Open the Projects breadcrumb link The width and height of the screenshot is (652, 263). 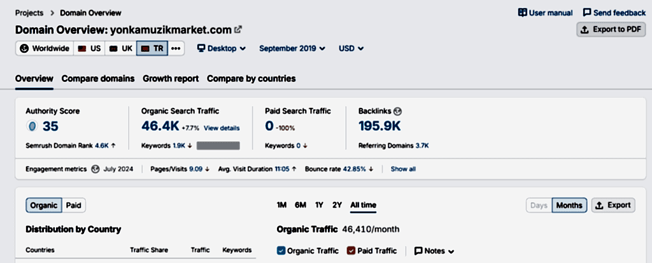coord(29,13)
